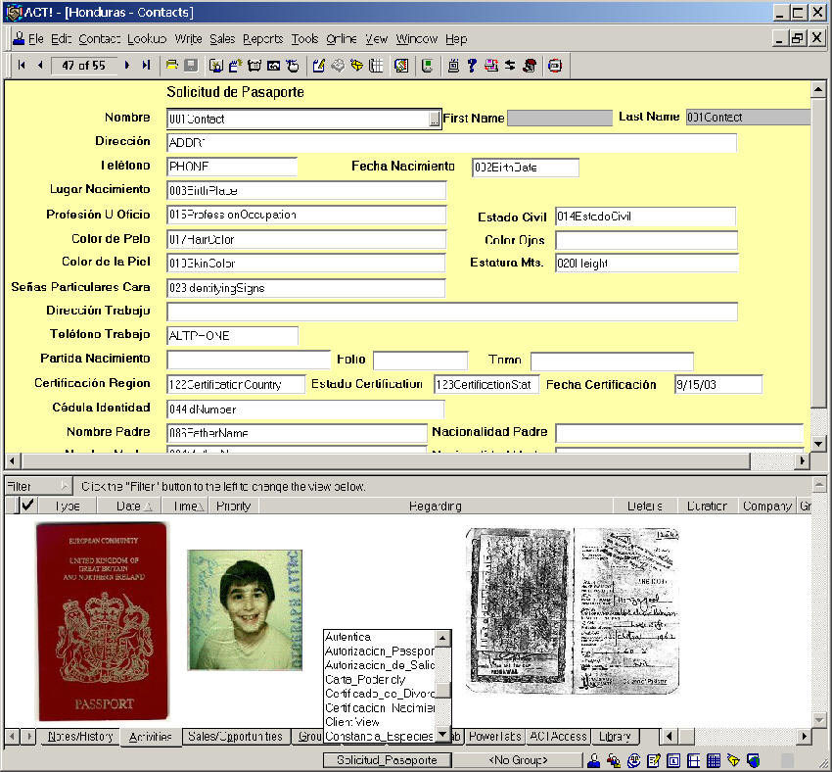Click the checkmark column header in Activities
The height and width of the screenshot is (772, 832).
(x=27, y=506)
